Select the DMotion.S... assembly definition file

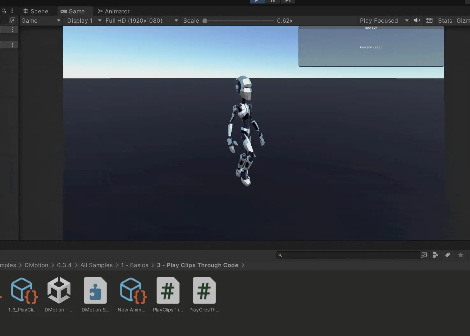[95, 291]
